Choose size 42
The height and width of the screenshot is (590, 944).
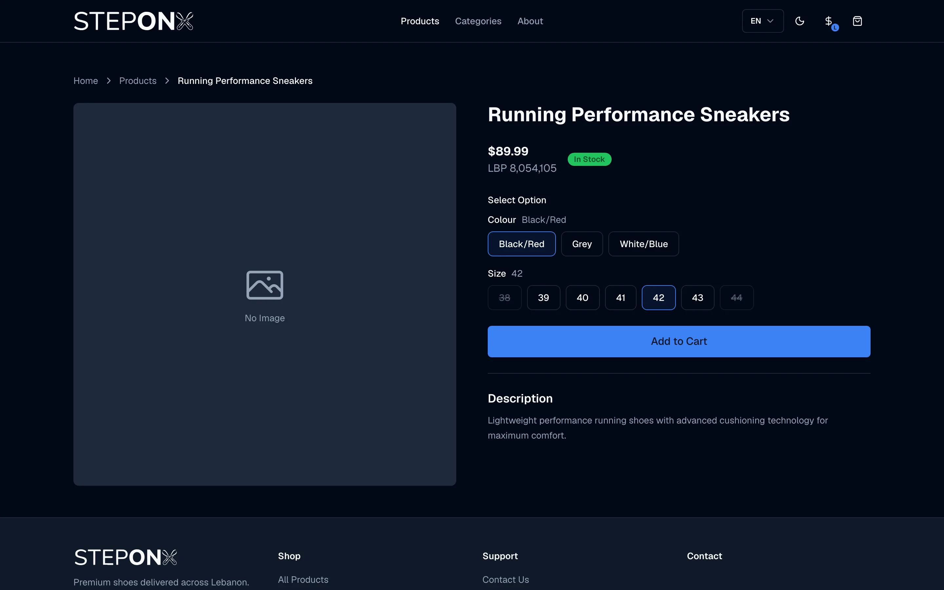point(659,298)
